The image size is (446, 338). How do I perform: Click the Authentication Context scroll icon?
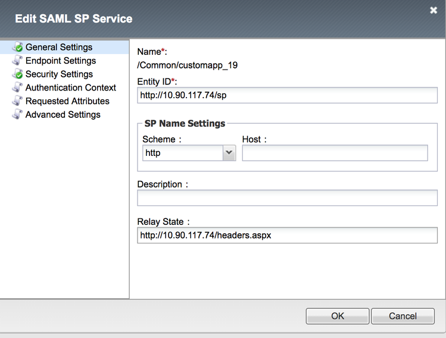pos(17,87)
